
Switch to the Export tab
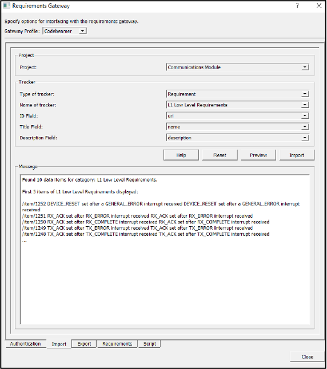84,344
